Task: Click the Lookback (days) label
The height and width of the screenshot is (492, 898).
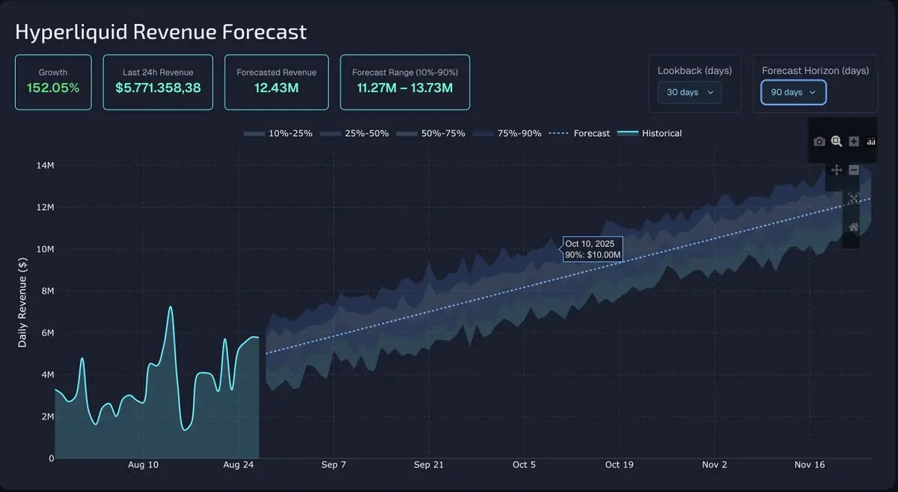Action: click(694, 70)
